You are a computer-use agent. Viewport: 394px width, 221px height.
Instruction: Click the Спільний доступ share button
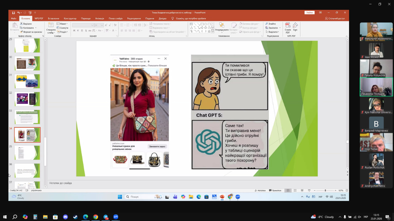click(335, 18)
